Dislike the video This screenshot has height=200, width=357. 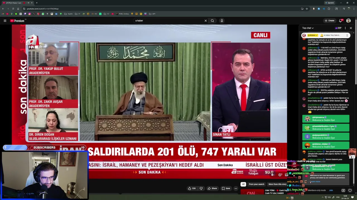tap(201, 188)
